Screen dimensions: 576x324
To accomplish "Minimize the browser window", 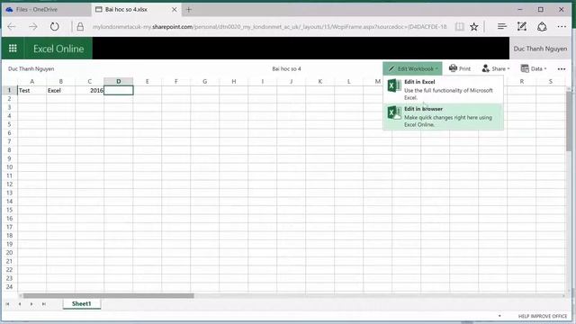I will pos(520,10).
